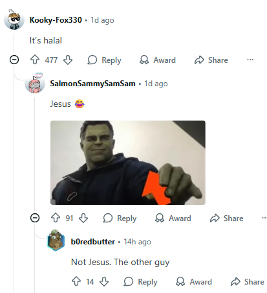Collapse Kooky-Fox330's comment thread
The width and height of the screenshot is (267, 293).
pos(14,60)
